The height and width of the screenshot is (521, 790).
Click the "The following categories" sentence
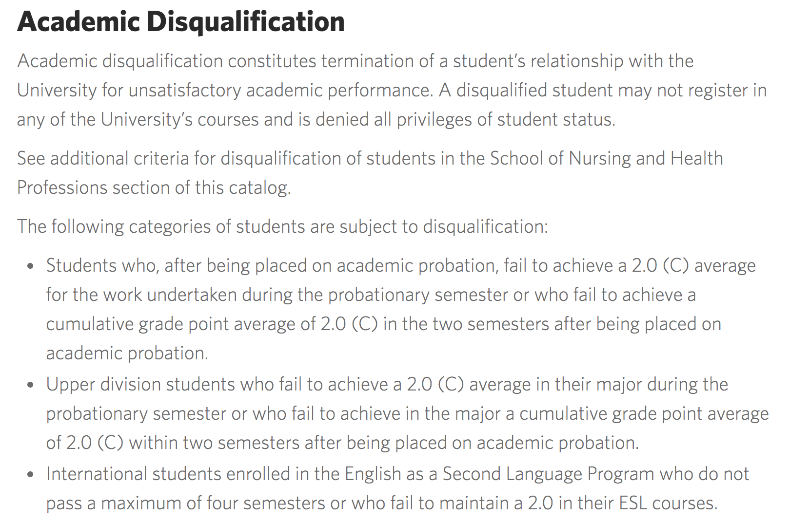click(282, 227)
